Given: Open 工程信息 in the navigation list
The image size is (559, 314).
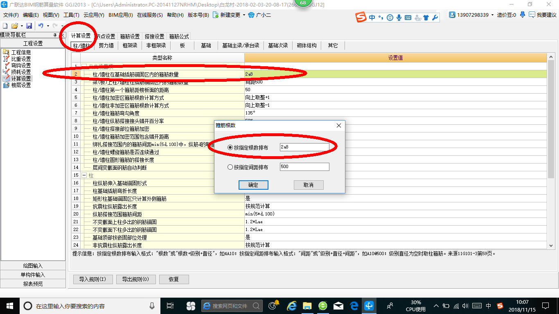Looking at the screenshot, I should point(20,52).
